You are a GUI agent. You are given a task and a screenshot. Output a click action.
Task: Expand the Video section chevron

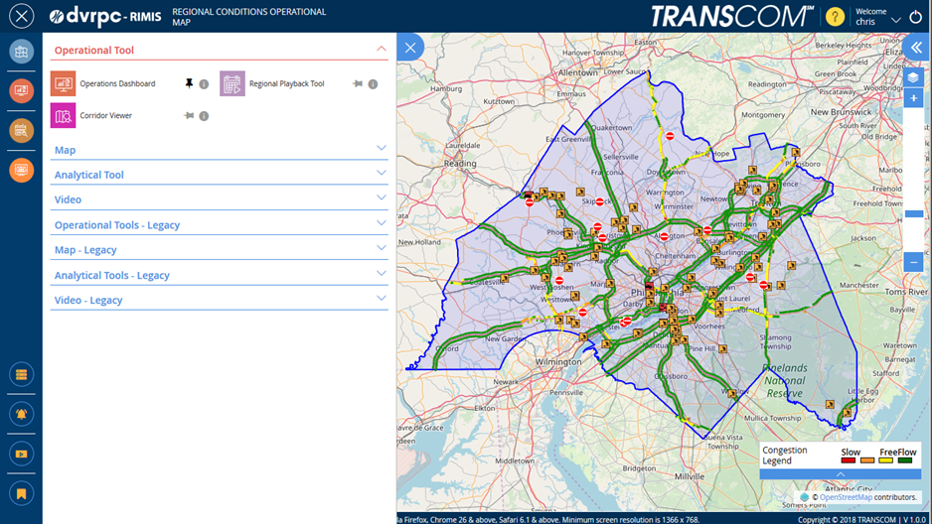coord(382,197)
